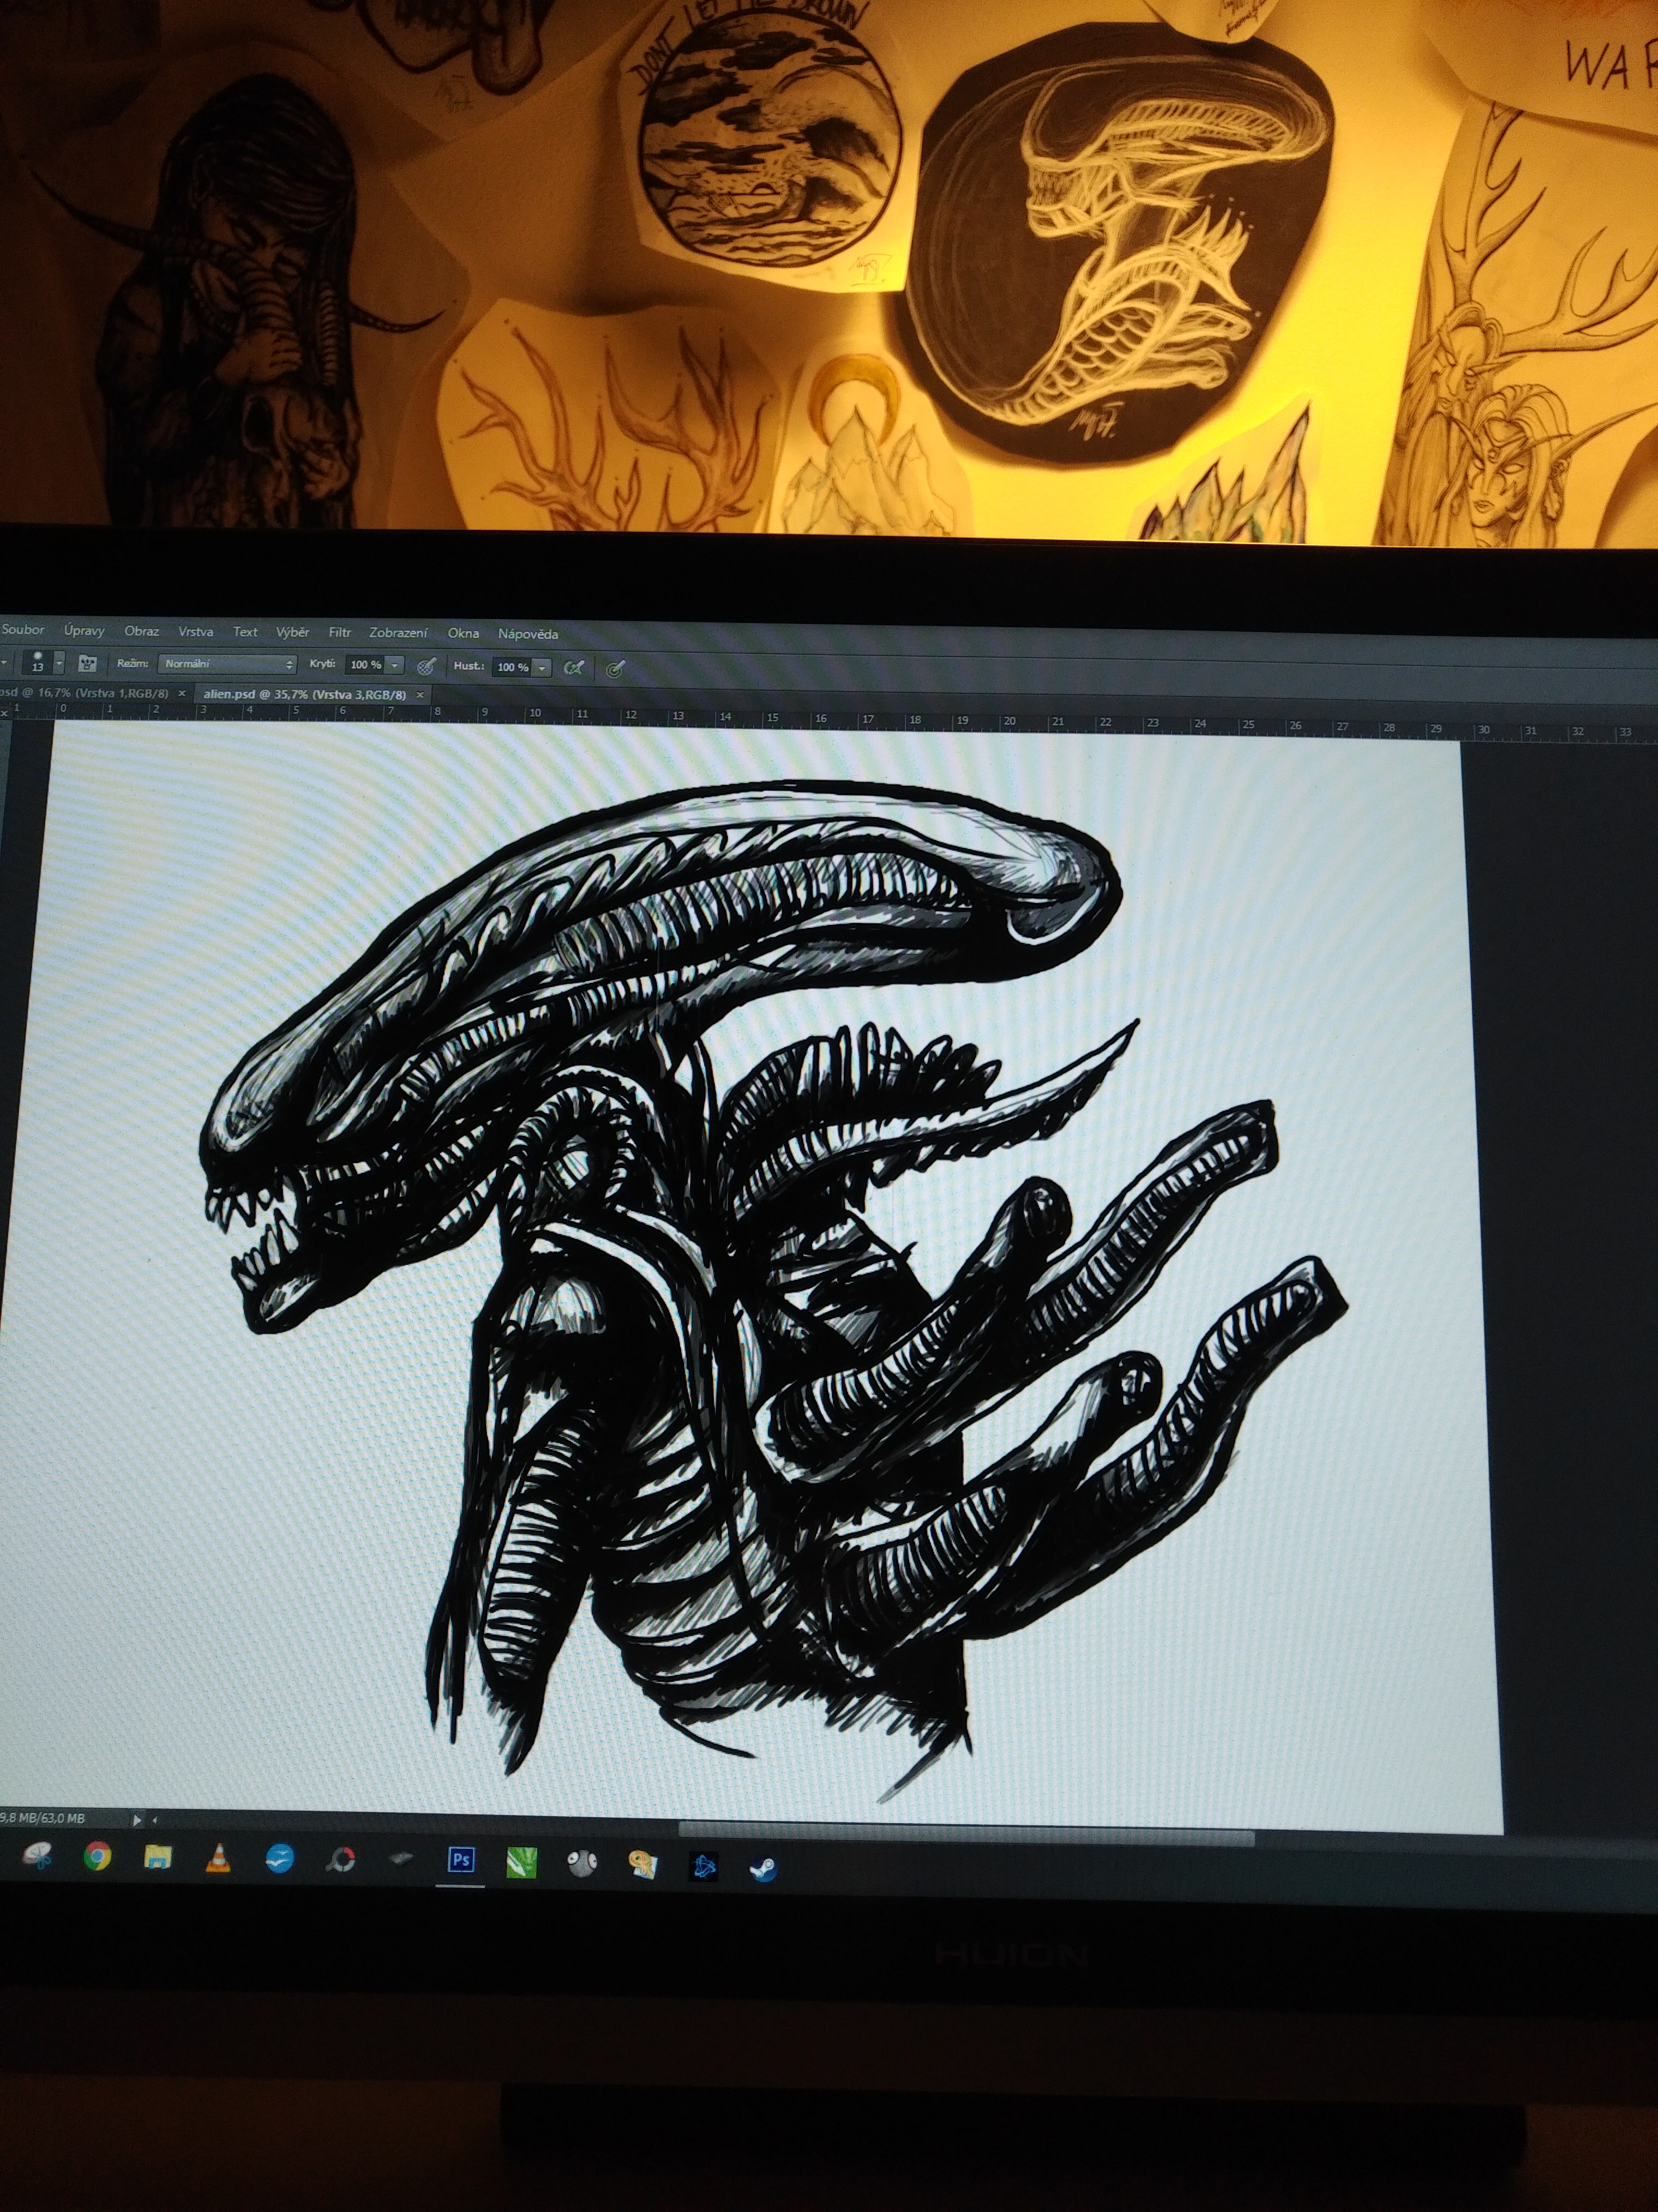The width and height of the screenshot is (1658, 2212).
Task: Open the Režim Normální blend mode dropdown
Action: click(228, 664)
